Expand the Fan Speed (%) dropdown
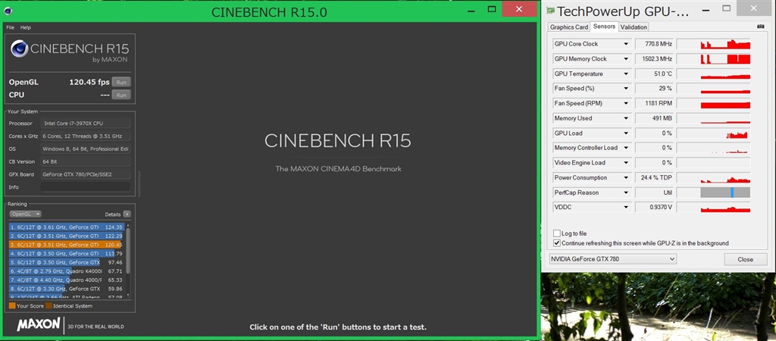776x341 pixels. (x=626, y=89)
